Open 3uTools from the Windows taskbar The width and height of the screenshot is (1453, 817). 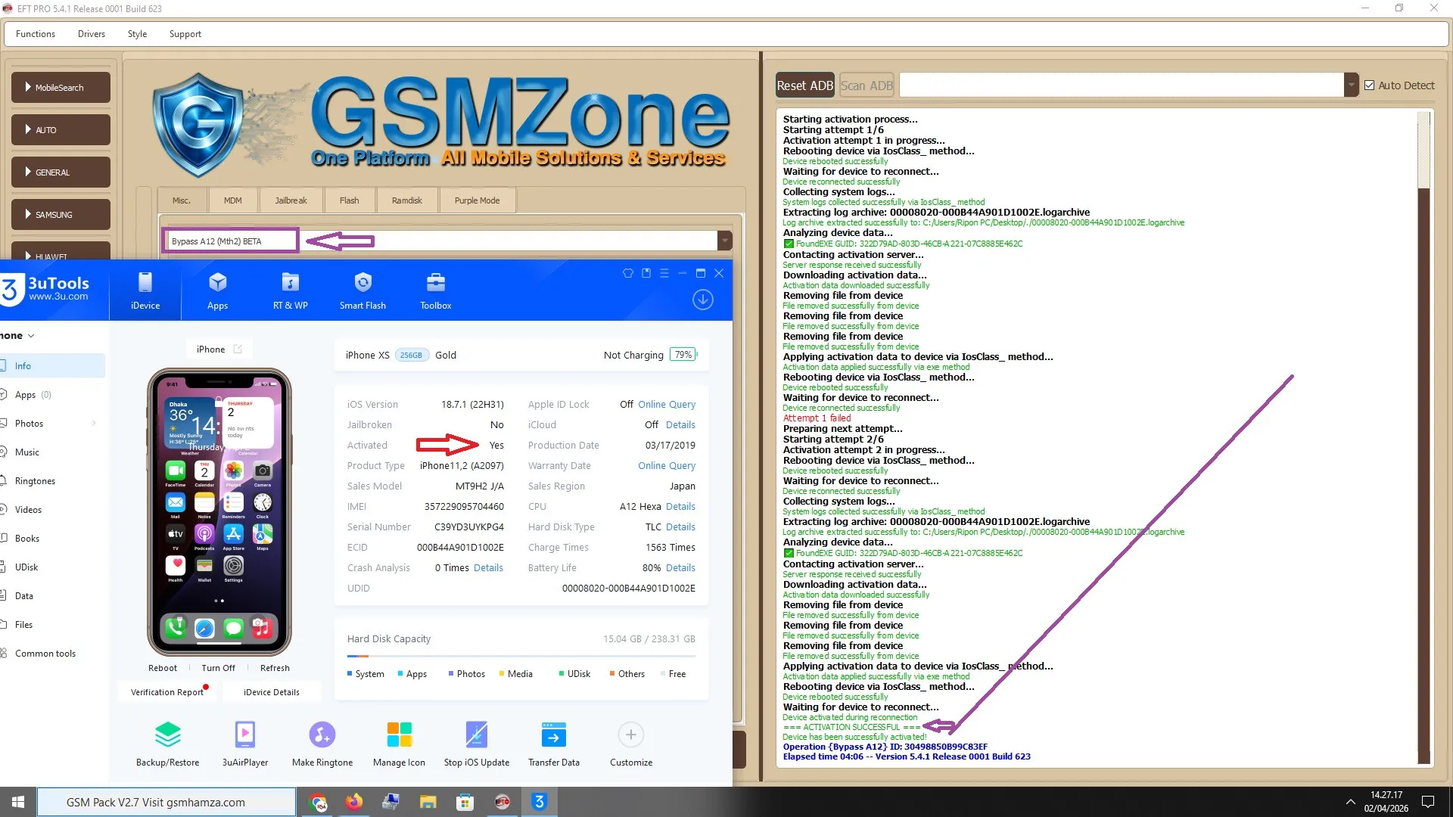539,802
